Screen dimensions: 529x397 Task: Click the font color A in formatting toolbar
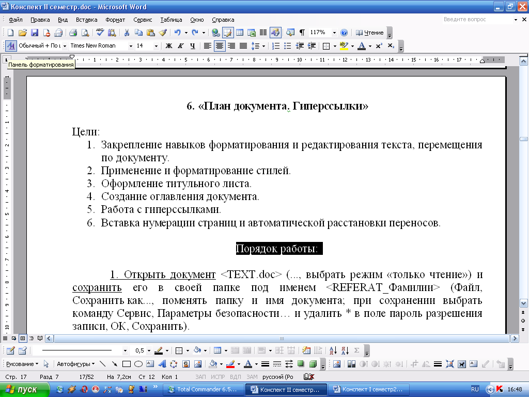[x=361, y=46]
